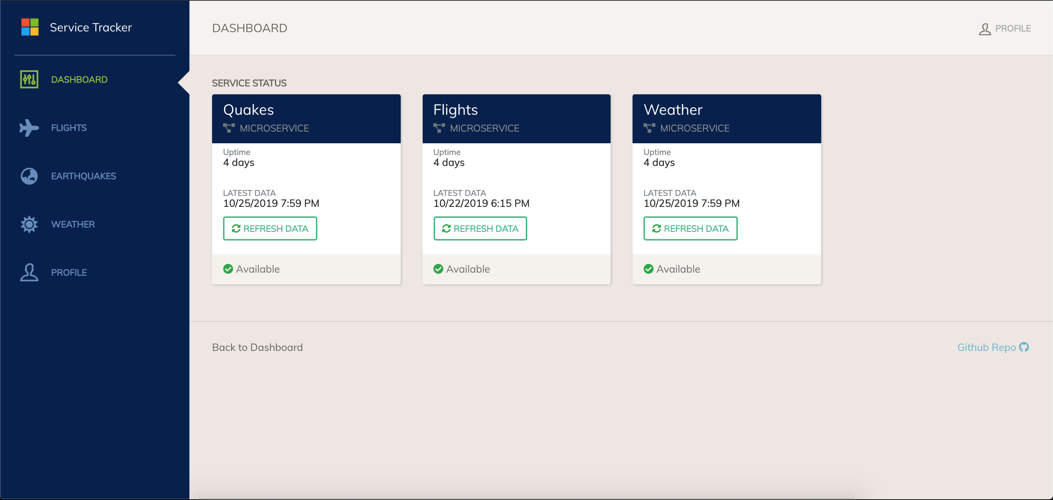Screen dimensions: 1053x500
Task: Click the Microsoft logo in sidebar header
Action: point(30,27)
